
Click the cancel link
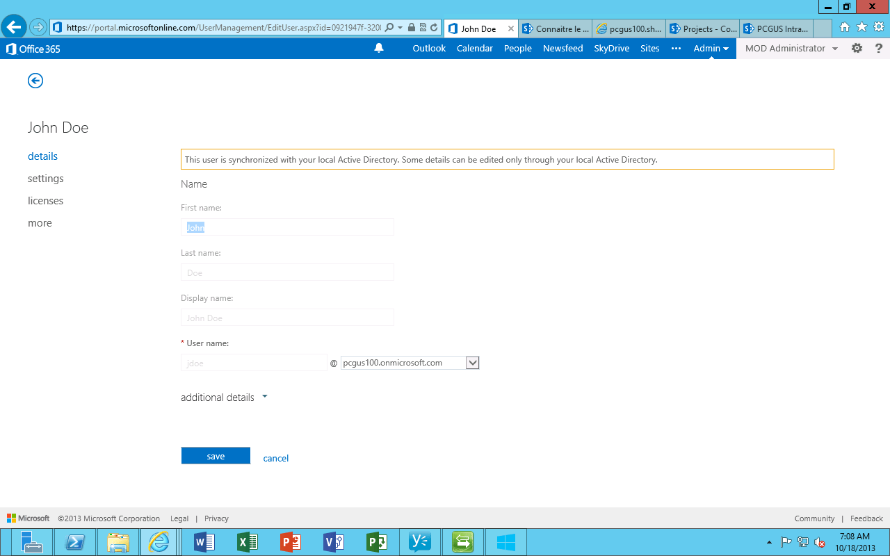(275, 458)
